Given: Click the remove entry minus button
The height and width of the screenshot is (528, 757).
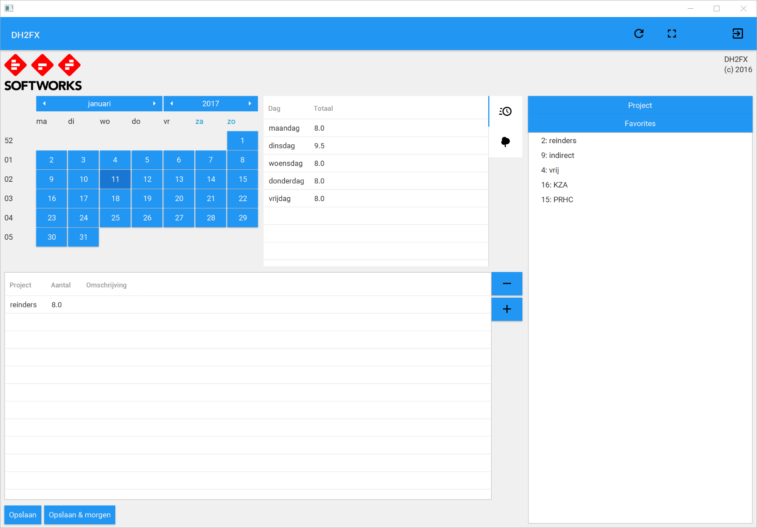Looking at the screenshot, I should point(507,284).
